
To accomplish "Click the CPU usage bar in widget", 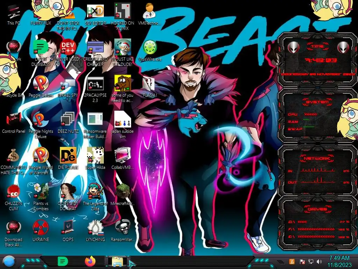I will coord(310,114).
